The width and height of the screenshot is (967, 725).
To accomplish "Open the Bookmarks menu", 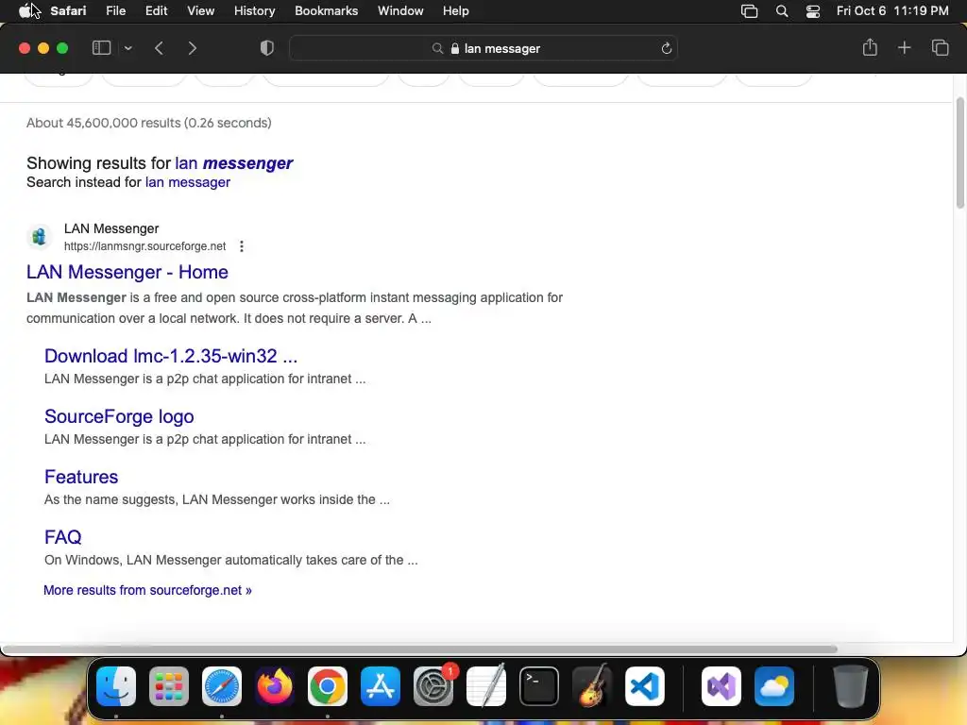I will tap(326, 10).
